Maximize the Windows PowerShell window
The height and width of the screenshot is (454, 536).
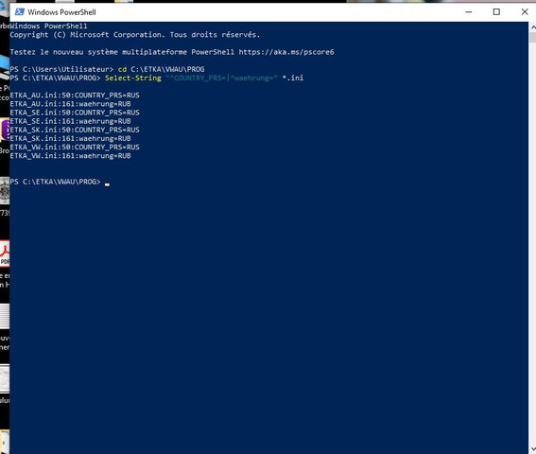(x=496, y=12)
